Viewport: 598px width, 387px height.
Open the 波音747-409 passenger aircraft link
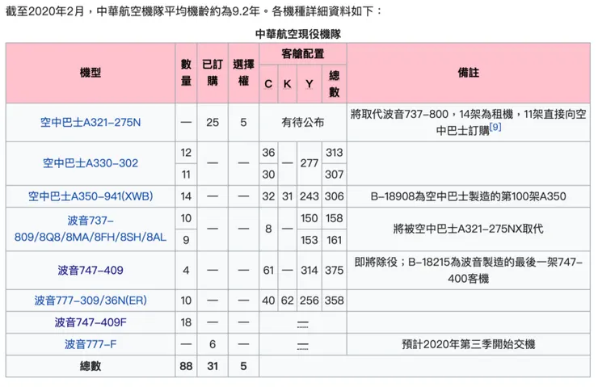pyautogui.click(x=91, y=271)
